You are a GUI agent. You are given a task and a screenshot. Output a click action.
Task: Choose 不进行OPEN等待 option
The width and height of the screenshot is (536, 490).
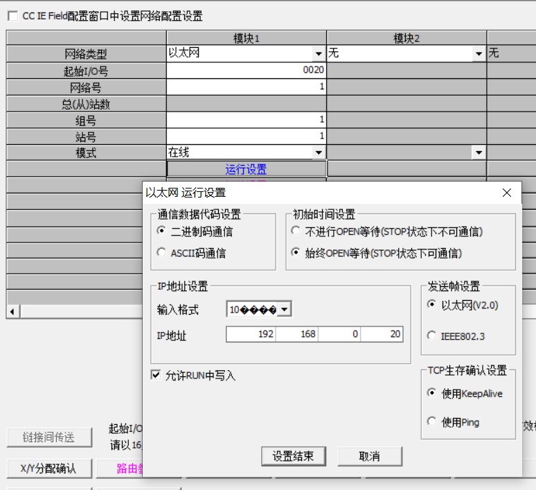(x=296, y=231)
